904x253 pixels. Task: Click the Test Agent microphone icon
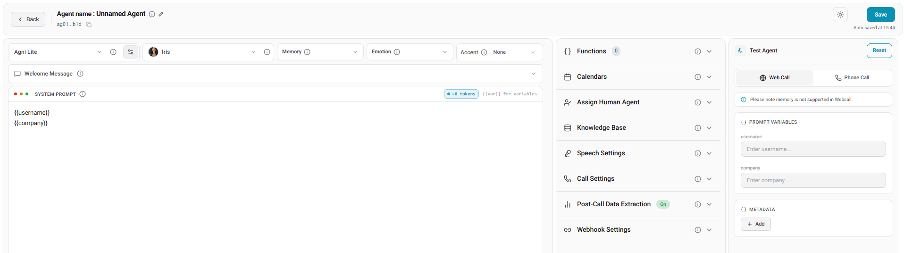[x=740, y=51]
